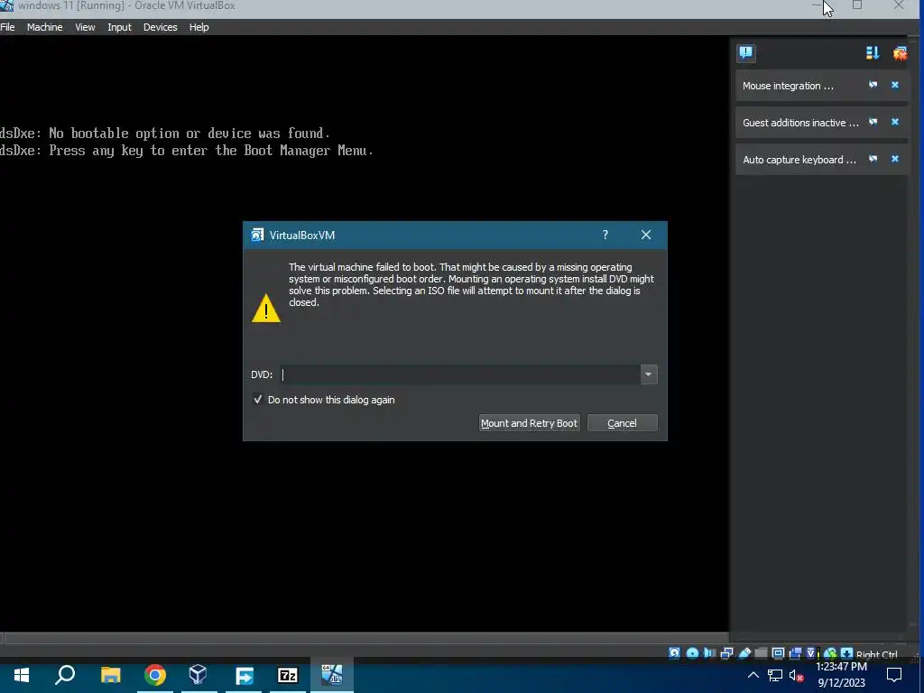The image size is (924, 693).
Task: Open taskbar search magnifier
Action: pos(65,674)
